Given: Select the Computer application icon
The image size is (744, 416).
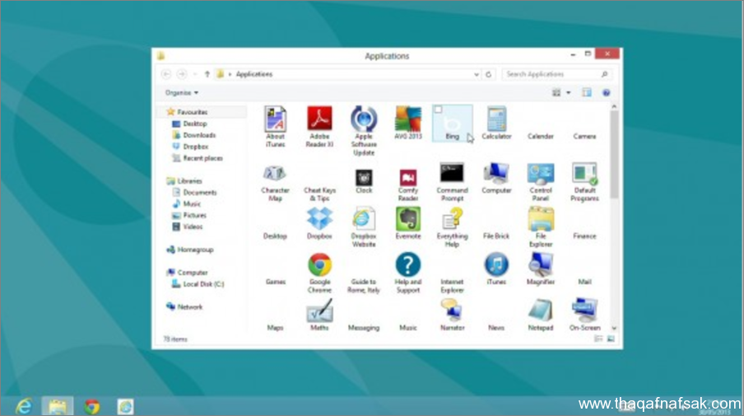Looking at the screenshot, I should click(496, 174).
